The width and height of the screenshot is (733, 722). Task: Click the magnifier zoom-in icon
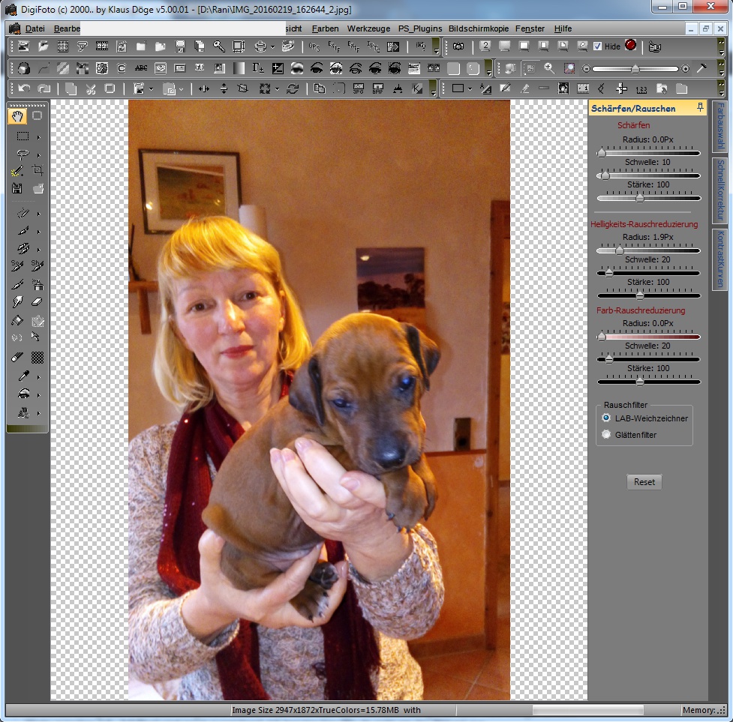click(549, 68)
